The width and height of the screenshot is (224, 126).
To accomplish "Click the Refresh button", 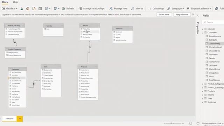I will (68, 8).
